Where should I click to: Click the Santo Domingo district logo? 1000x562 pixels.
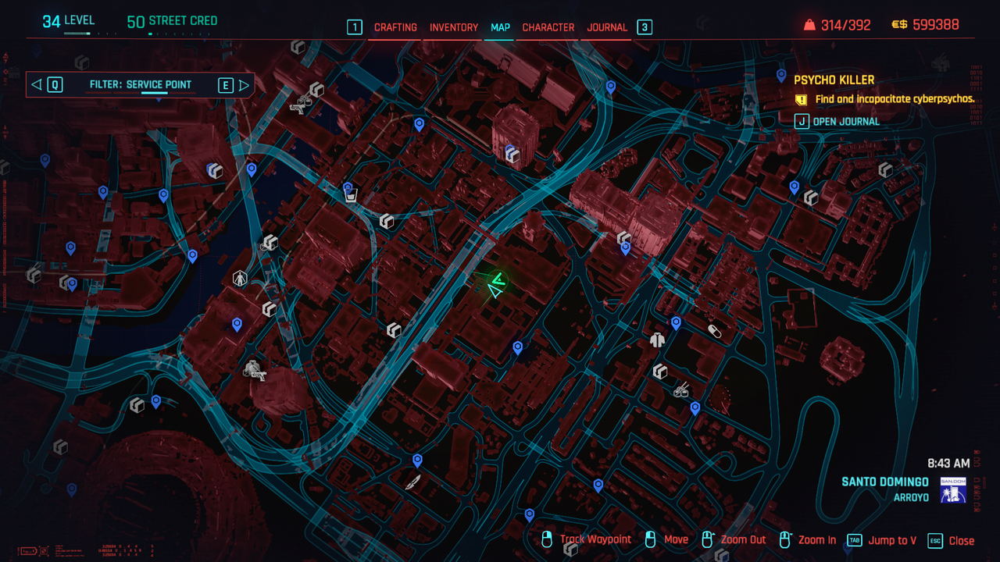point(953,489)
